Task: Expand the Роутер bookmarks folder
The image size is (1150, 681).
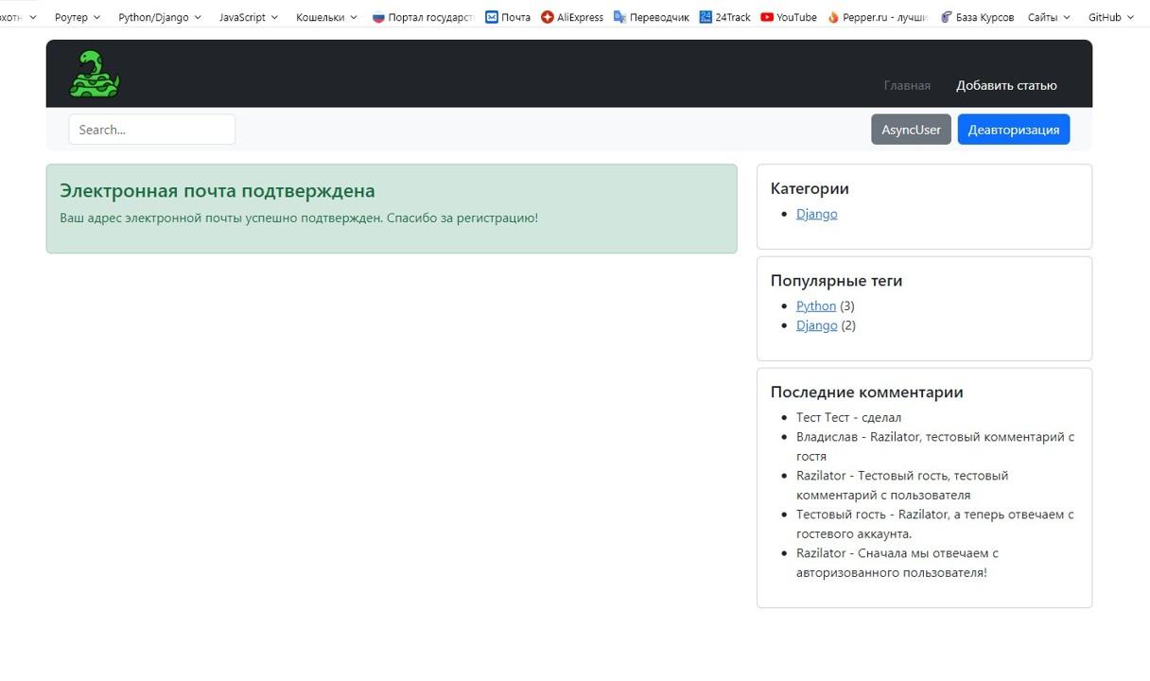Action: click(78, 17)
